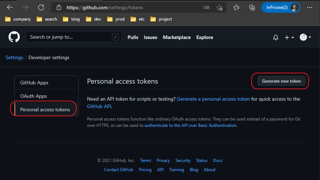Image resolution: width=320 pixels, height=180 pixels.
Task: Open Blog footer link
Action: point(194,170)
